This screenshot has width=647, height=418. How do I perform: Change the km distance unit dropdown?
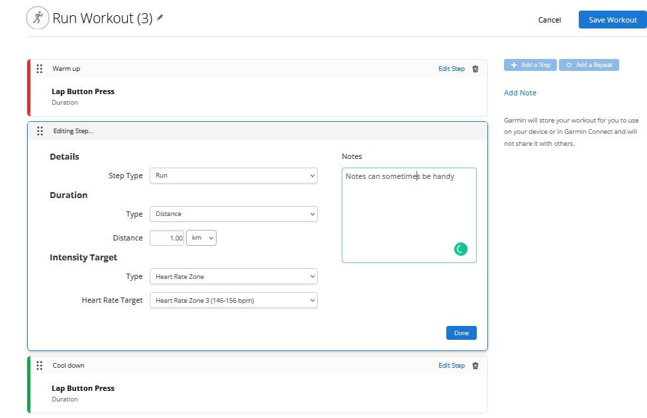[x=201, y=238]
